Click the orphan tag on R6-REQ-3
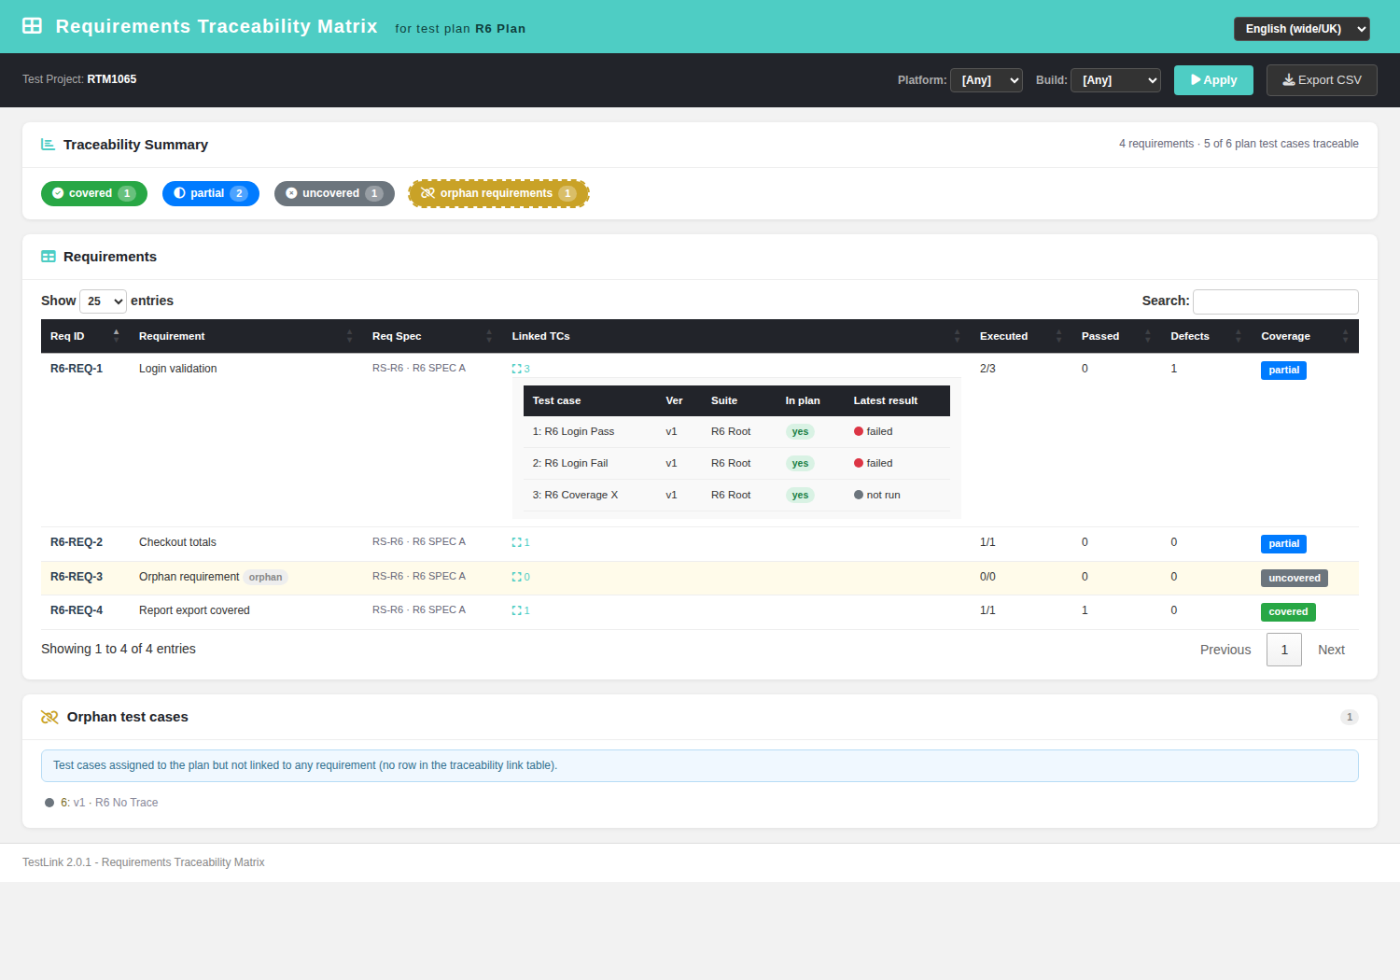The height and width of the screenshot is (980, 1400). 266,578
